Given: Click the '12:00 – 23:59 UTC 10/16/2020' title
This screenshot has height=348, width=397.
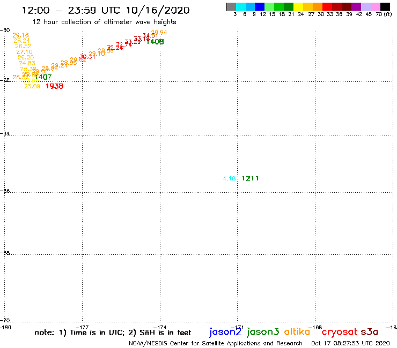Looking at the screenshot, I should 106,10.
